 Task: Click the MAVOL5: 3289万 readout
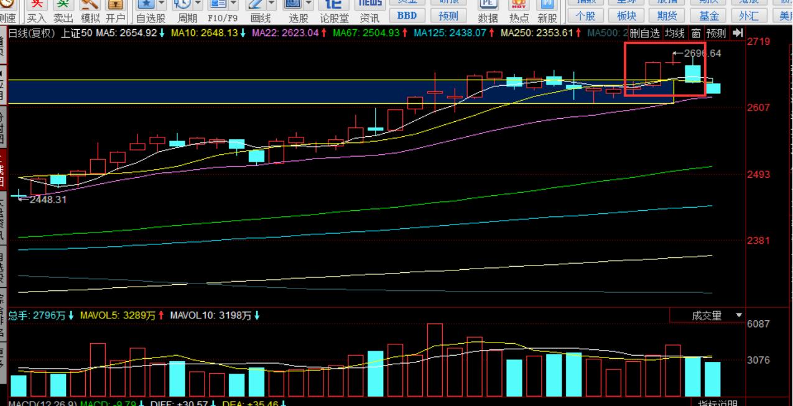[118, 315]
